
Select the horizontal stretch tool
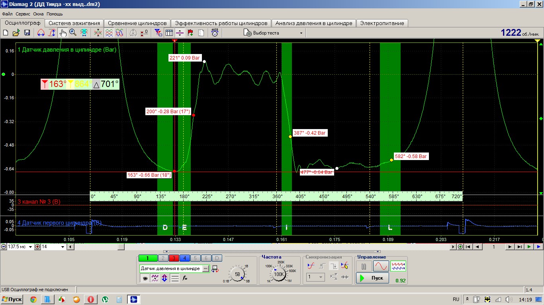click(41, 33)
